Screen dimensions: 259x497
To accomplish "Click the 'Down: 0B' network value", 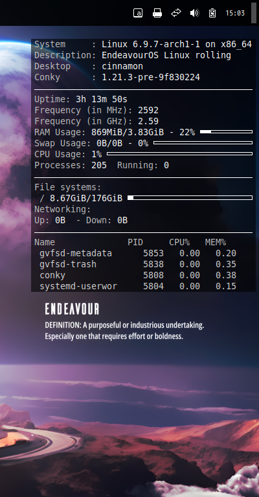I will (107, 220).
